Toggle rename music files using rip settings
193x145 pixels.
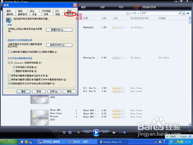pyautogui.click(x=9, y=75)
